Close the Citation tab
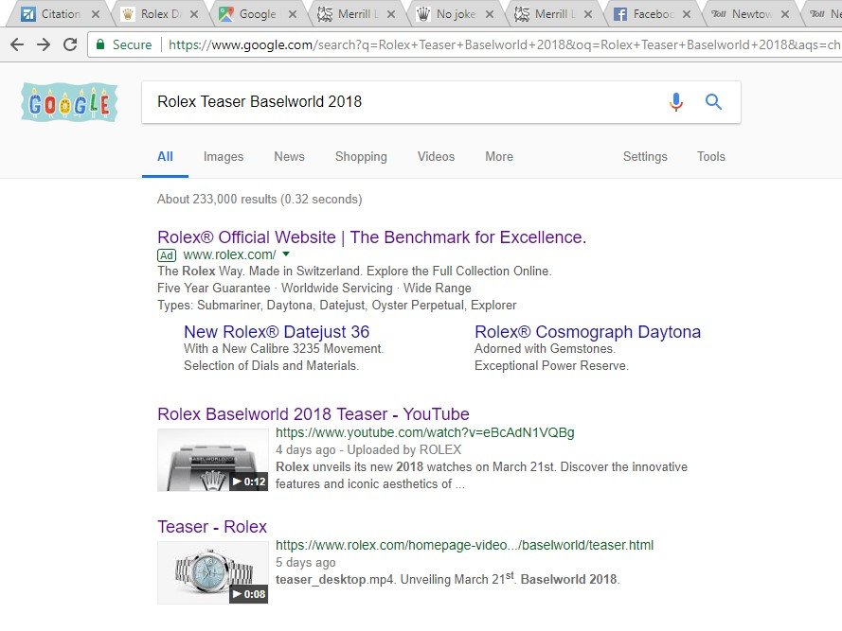Viewport: 842px width, 631px height. tap(96, 14)
